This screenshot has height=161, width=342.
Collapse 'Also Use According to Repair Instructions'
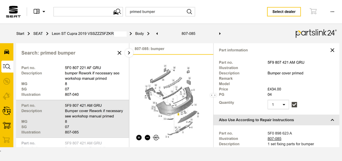332,120
